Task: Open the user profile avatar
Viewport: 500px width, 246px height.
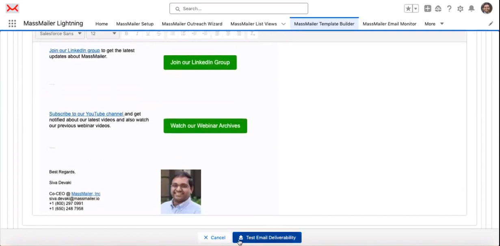Action: 487,8
